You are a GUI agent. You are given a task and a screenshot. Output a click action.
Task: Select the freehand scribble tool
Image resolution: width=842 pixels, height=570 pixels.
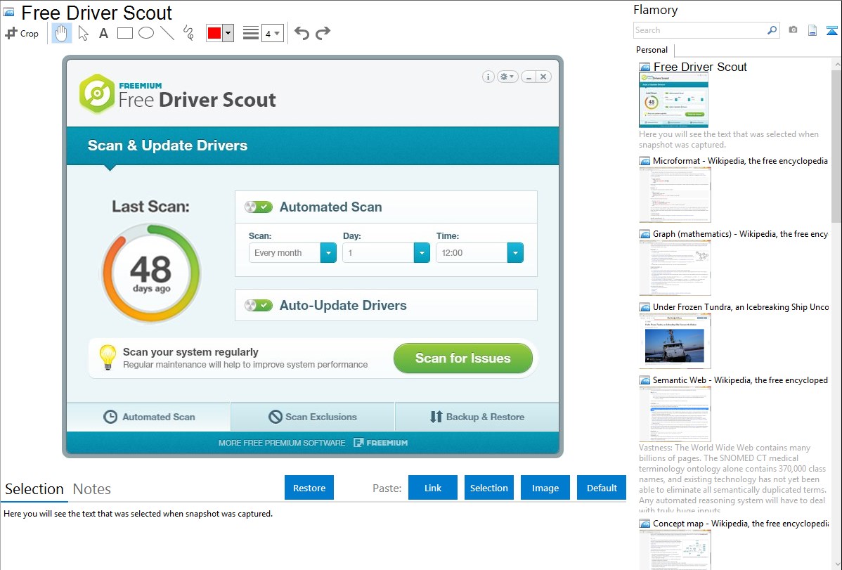pyautogui.click(x=188, y=33)
